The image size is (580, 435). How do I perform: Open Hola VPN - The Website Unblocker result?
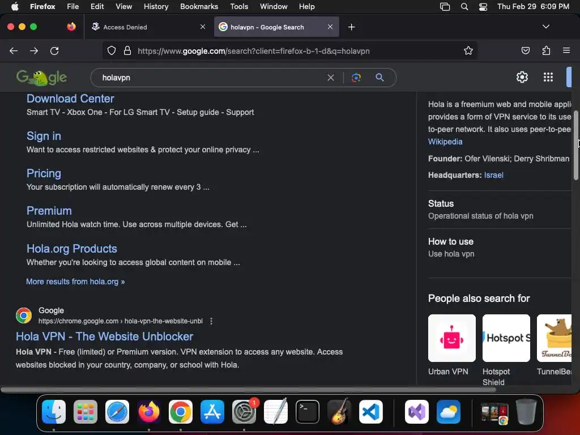point(104,336)
